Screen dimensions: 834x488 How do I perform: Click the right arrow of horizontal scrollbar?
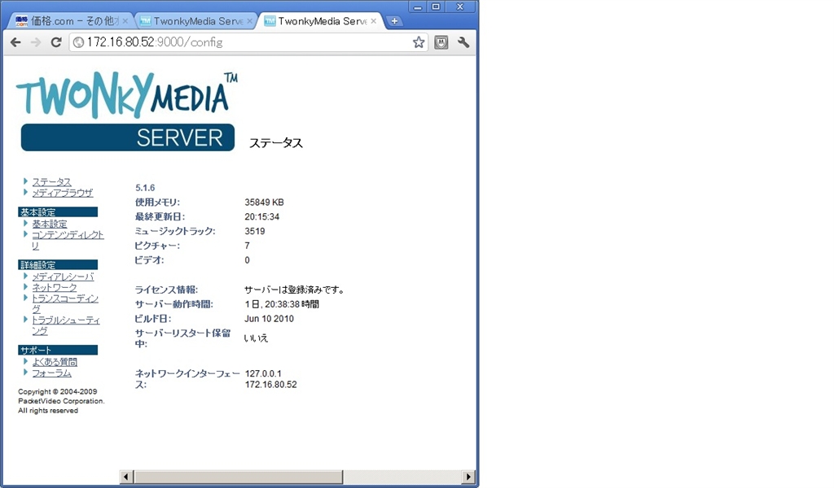(x=468, y=477)
